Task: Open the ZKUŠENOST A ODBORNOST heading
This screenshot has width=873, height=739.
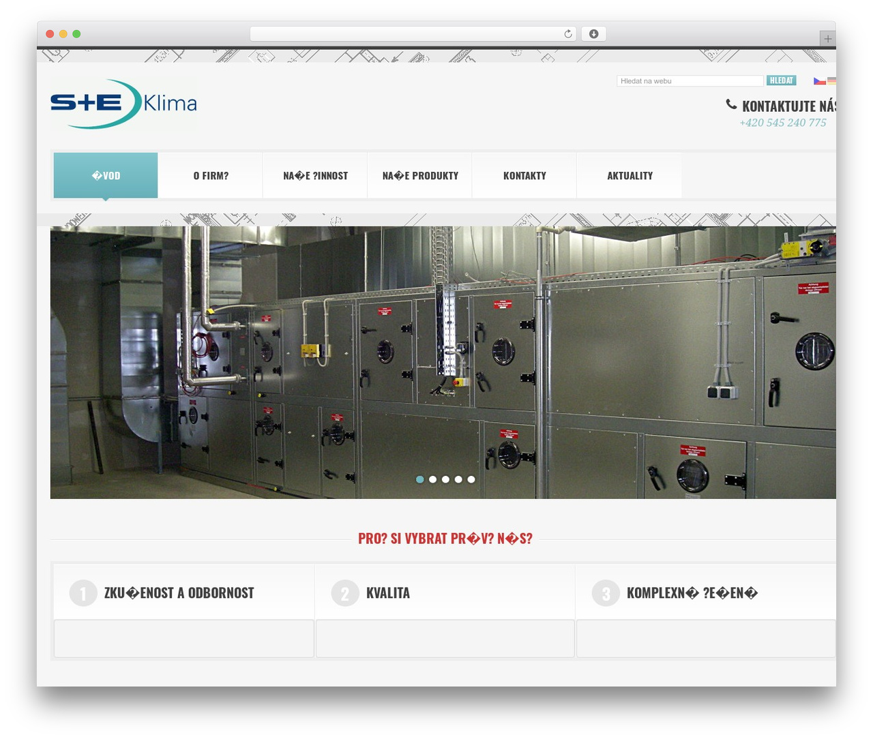Action: point(179,593)
